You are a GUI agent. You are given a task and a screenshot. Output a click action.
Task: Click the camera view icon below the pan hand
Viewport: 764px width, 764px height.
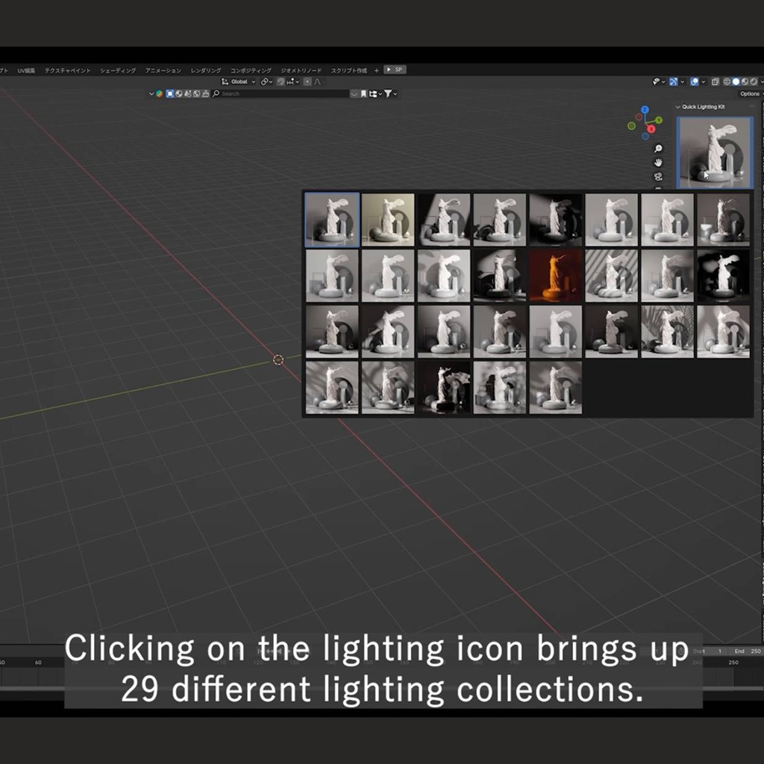point(658,177)
